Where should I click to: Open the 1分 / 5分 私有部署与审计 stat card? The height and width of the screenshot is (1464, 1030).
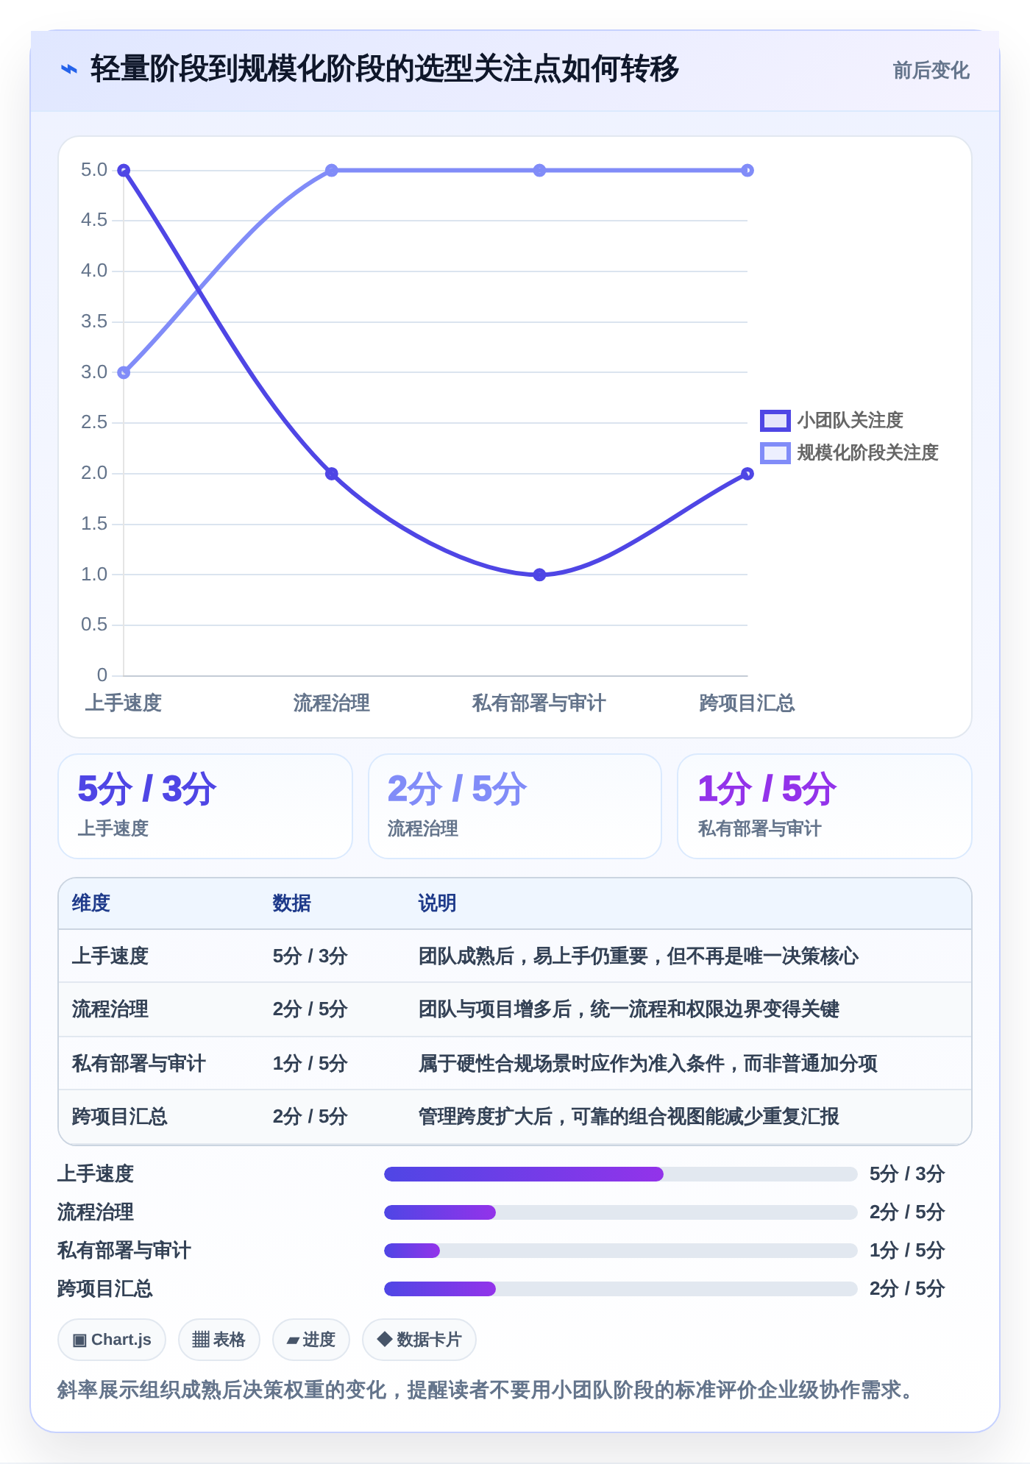(x=825, y=806)
